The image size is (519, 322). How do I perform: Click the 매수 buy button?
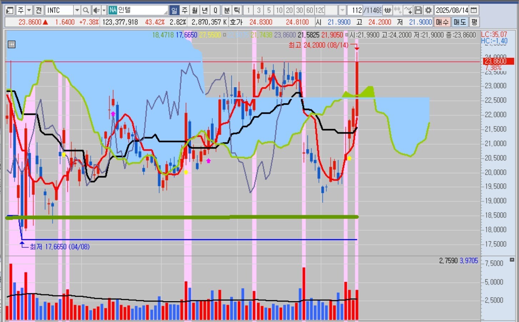pos(442,22)
